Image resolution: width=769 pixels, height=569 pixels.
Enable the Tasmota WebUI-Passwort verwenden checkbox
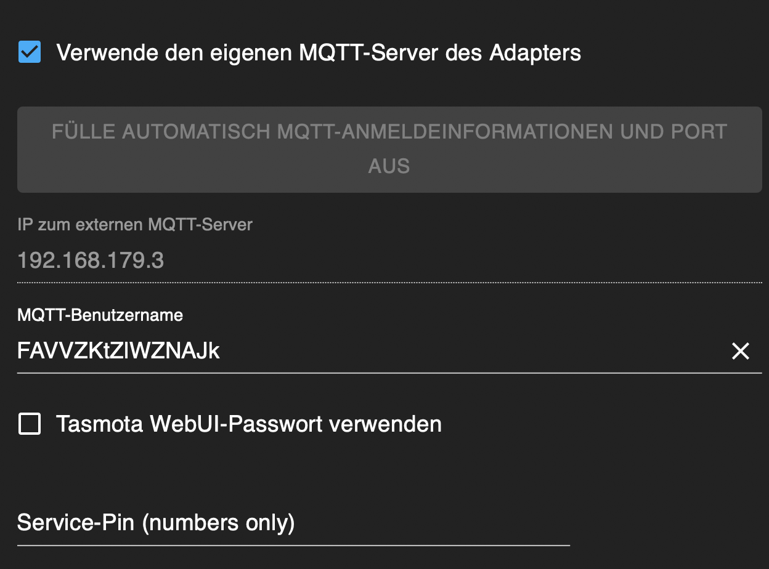point(30,424)
